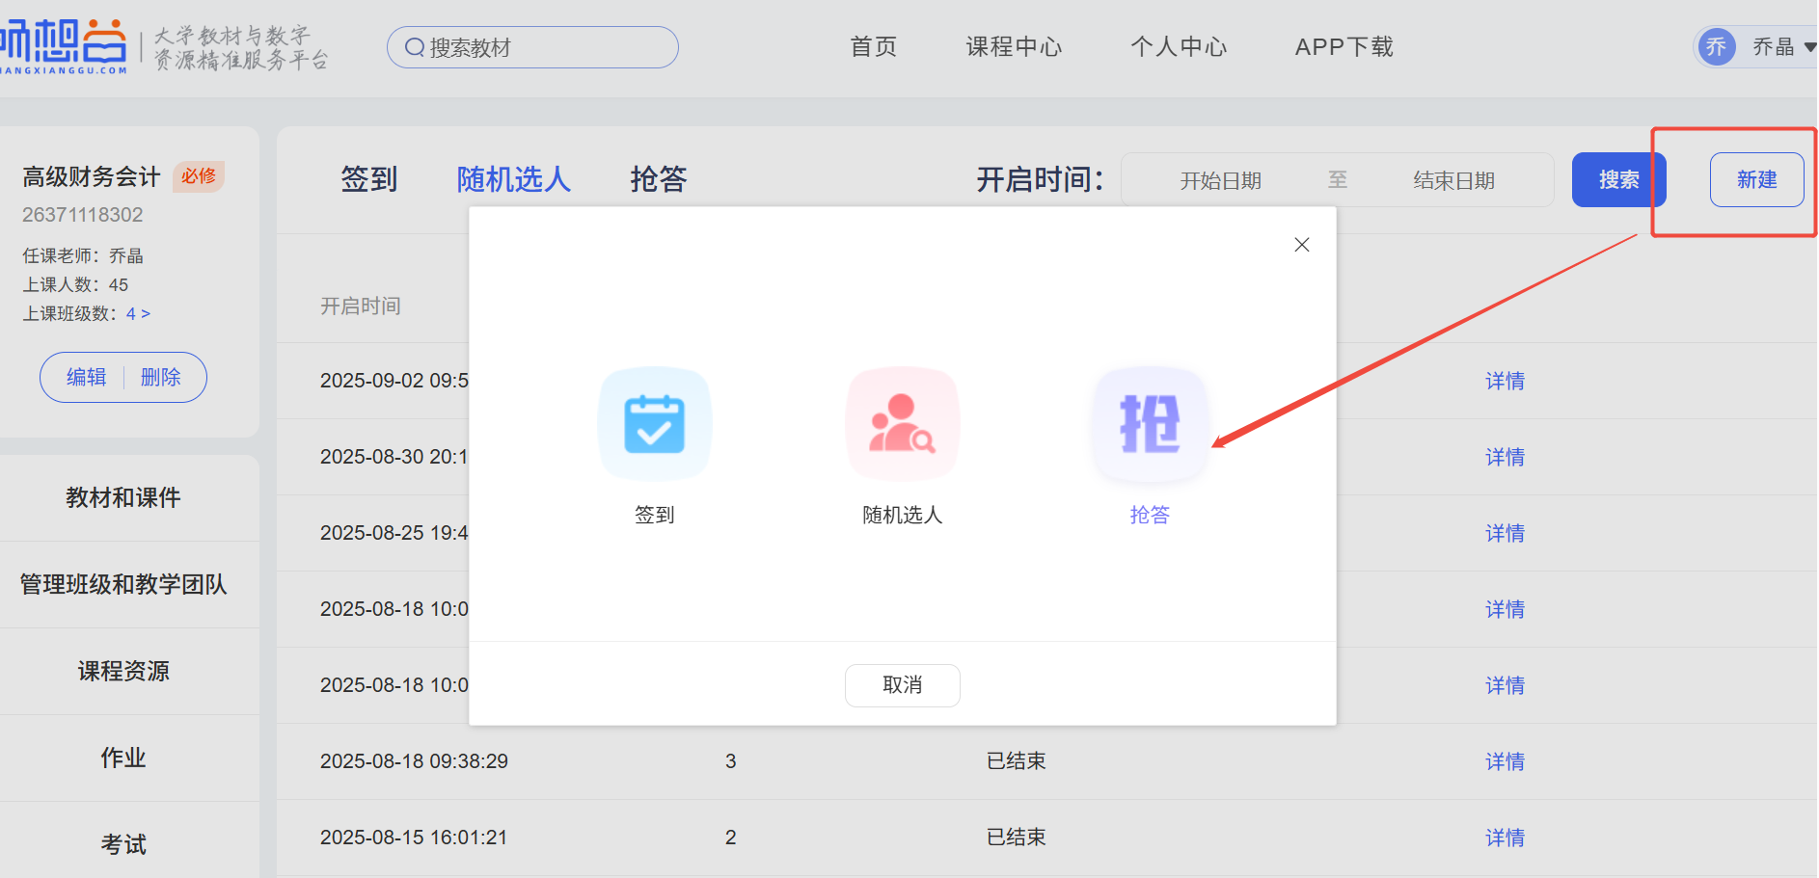
Task: Switch to the 签到 tab
Action: point(368,179)
